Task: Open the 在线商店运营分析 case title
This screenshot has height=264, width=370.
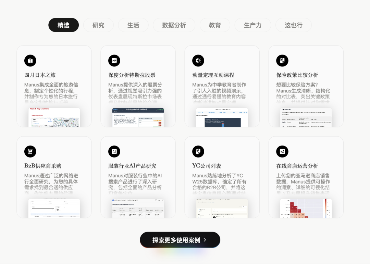Action: (x=297, y=166)
